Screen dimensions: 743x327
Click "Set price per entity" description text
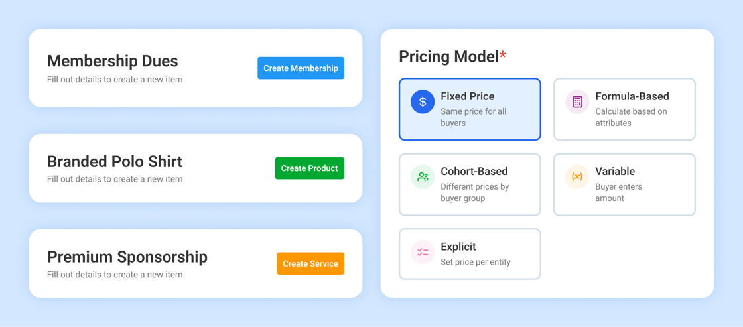475,262
